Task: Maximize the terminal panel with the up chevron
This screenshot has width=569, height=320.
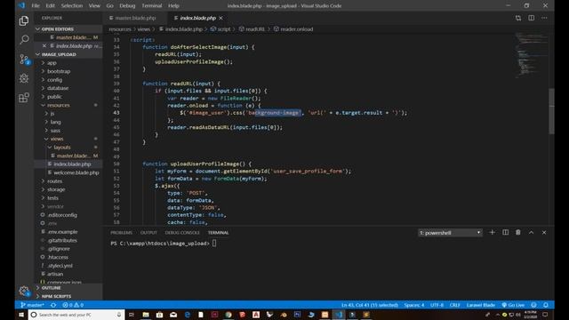Action: click(531, 232)
